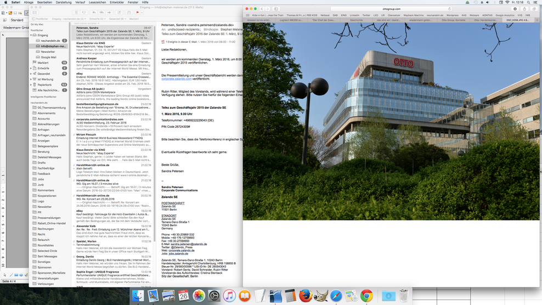Image resolution: width=542 pixels, height=305 pixels.
Task: Launch iTunes from the Dock
Action: (x=229, y=296)
